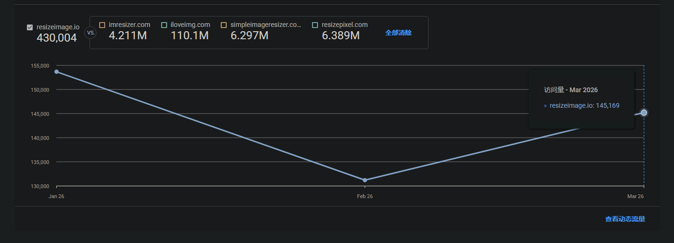Click the 155,000 y-axis label

click(40, 66)
